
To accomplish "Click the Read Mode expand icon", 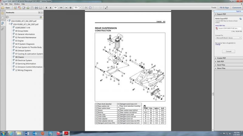I will [x=106, y=8].
